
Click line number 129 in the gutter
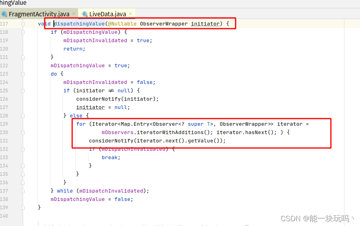[4, 124]
